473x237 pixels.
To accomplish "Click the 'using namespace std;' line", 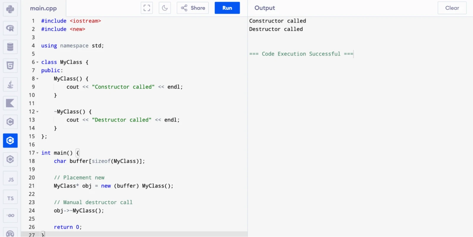I will click(72, 46).
